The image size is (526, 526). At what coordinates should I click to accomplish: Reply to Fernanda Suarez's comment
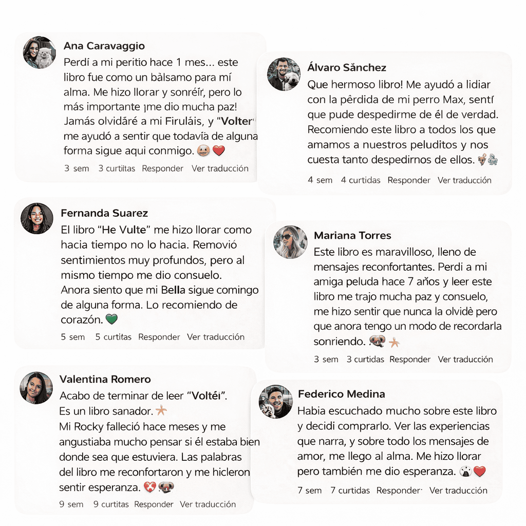pos(159,337)
